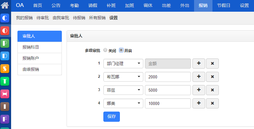
Task: Open the 娜美 approver dropdown
Action: click(x=123, y=103)
